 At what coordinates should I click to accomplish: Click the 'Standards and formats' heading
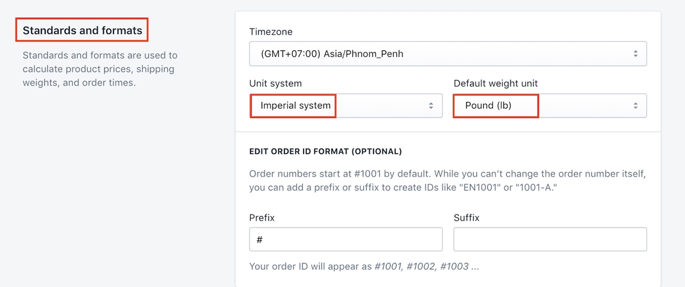82,31
